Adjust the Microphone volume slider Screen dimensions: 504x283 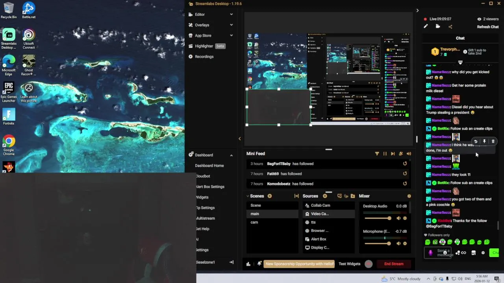pyautogui.click(x=378, y=243)
